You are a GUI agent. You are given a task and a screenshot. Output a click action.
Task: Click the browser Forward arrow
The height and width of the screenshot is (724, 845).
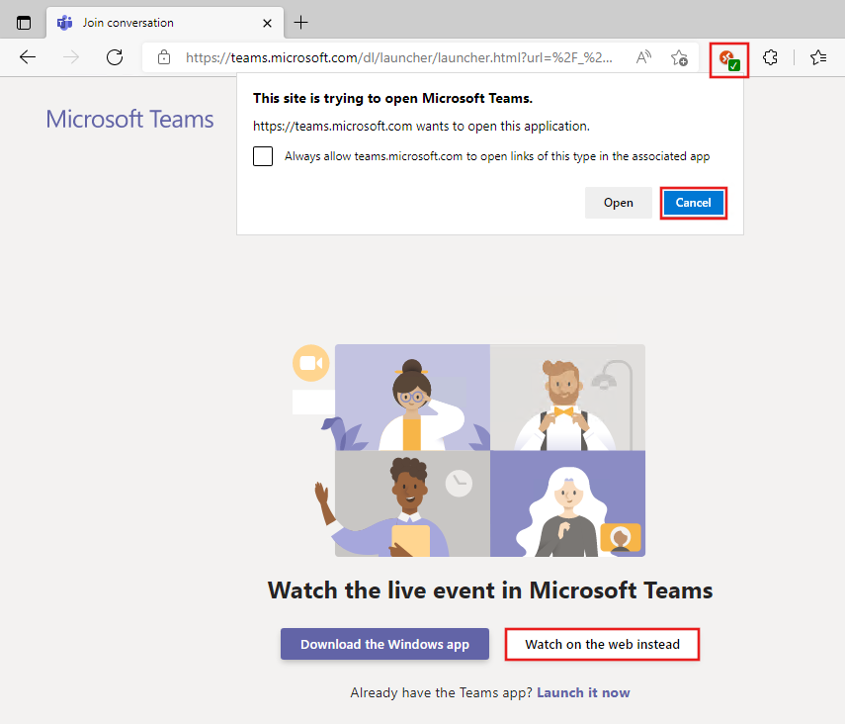coord(71,57)
